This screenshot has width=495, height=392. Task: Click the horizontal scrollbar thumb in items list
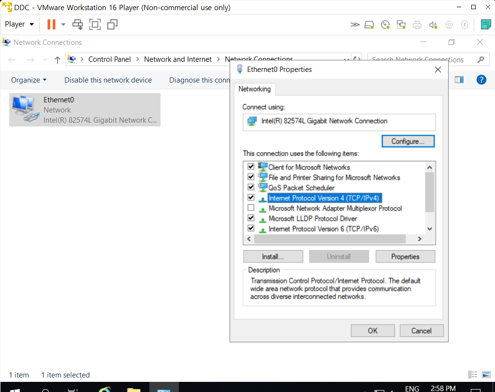point(330,239)
